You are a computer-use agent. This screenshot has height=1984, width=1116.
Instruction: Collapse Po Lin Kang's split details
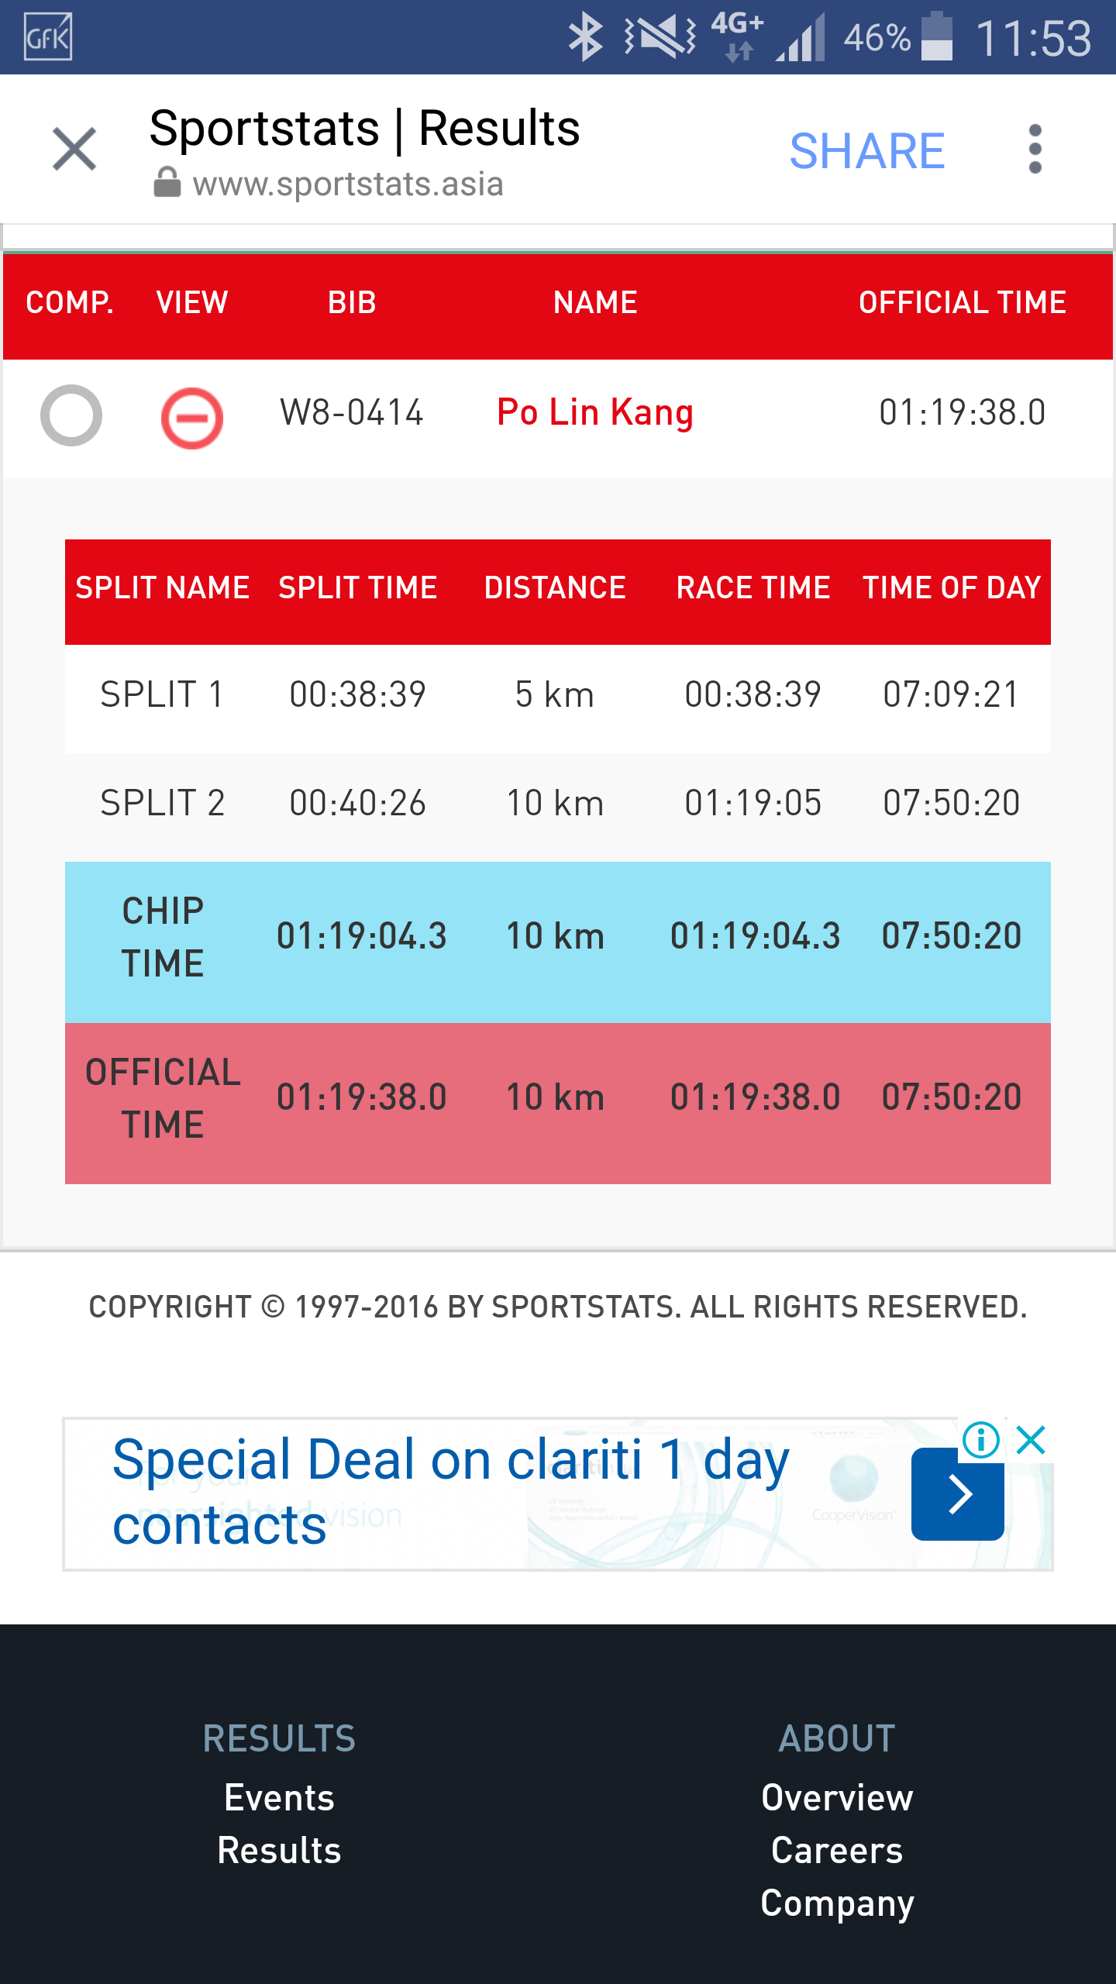click(192, 418)
